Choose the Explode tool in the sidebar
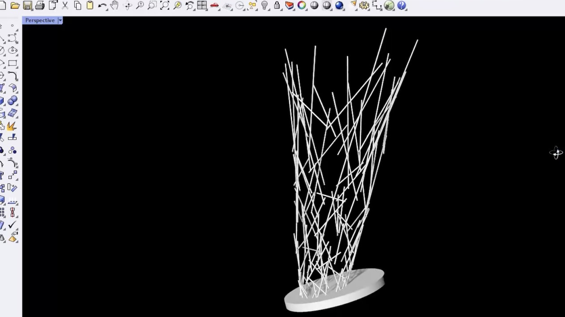Viewport: 565px width, 317px height. pyautogui.click(x=12, y=126)
